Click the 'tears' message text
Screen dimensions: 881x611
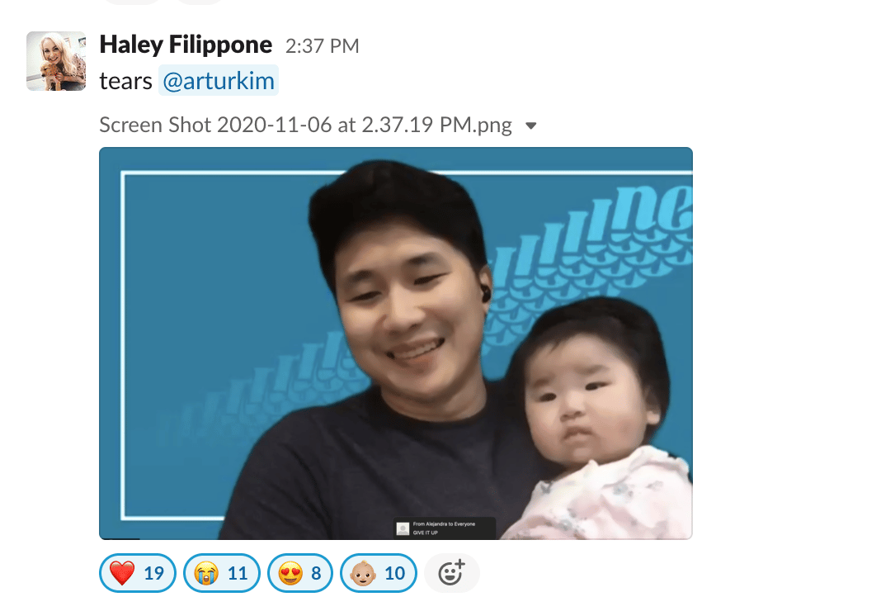point(126,81)
